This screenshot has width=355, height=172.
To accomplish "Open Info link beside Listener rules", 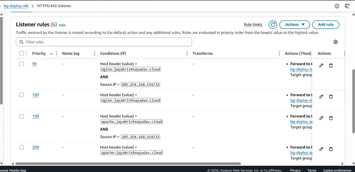I will click(x=62, y=25).
